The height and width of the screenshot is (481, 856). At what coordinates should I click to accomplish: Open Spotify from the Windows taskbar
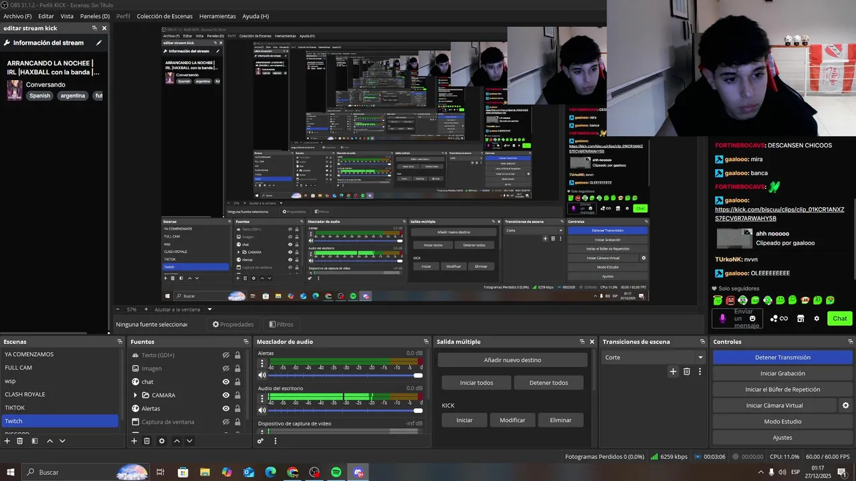tap(336, 472)
